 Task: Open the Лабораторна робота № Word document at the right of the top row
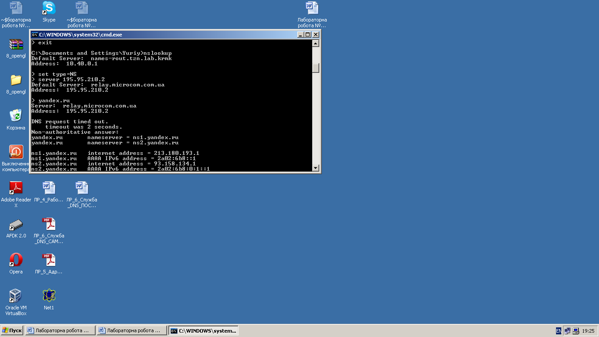[x=312, y=14]
